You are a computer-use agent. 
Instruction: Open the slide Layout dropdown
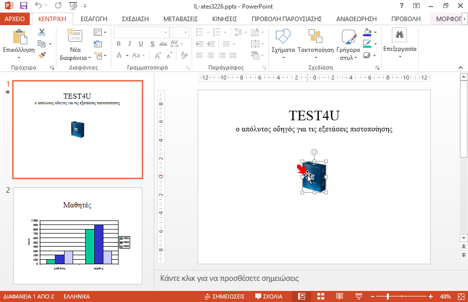100,32
